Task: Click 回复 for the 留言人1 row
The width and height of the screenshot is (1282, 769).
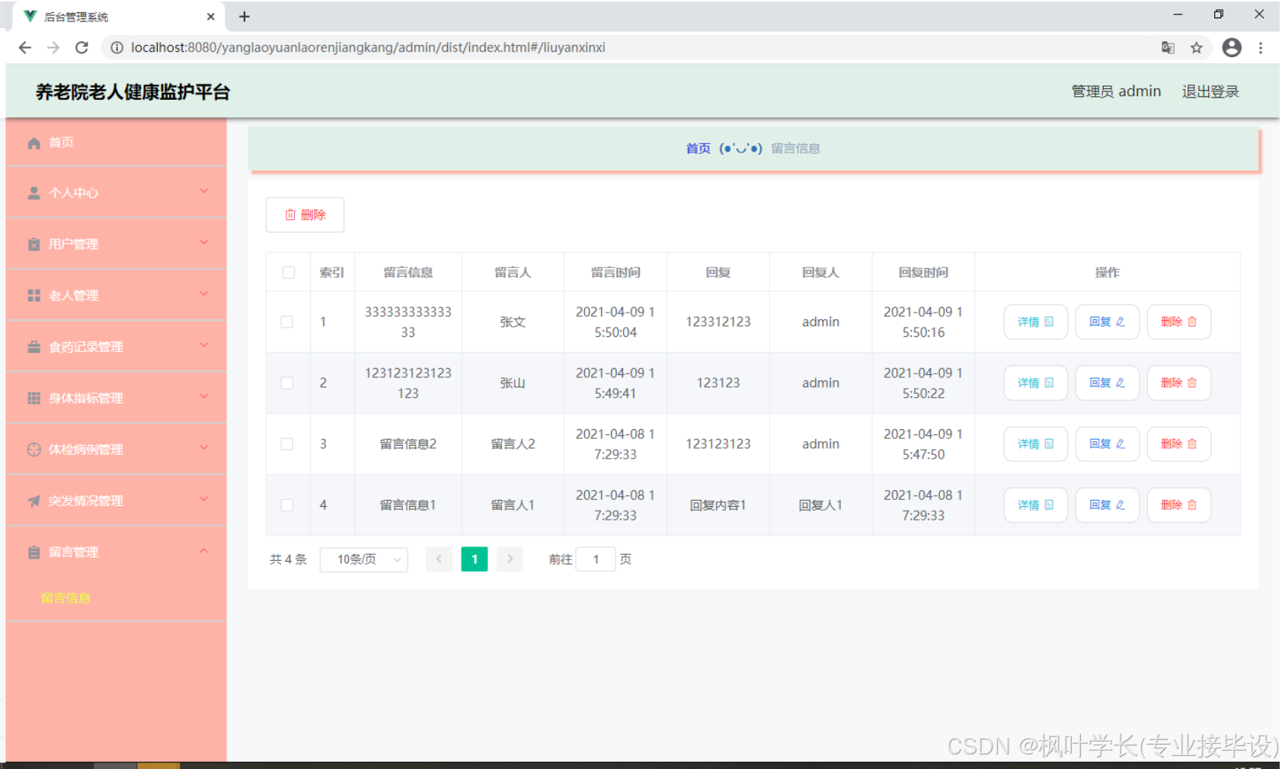Action: point(1107,505)
